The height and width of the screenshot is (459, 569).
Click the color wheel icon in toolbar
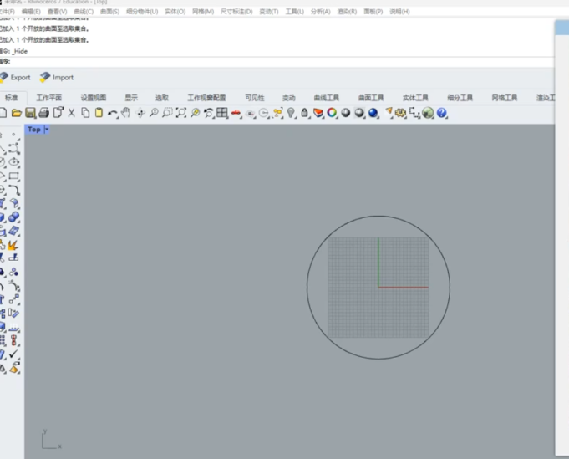point(332,113)
